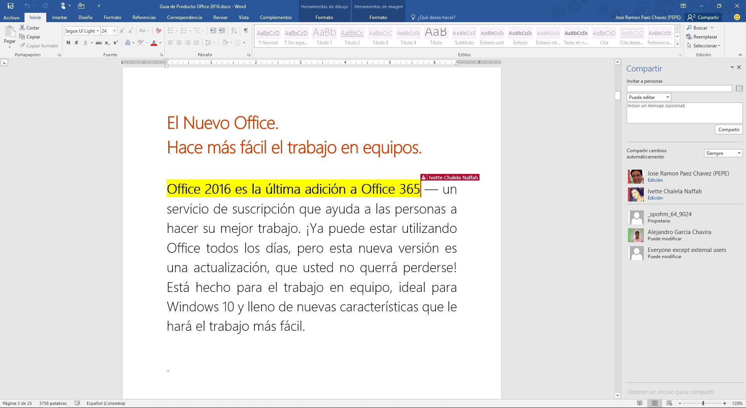Decrease paragraph indent
The image size is (746, 408).
pos(213,31)
